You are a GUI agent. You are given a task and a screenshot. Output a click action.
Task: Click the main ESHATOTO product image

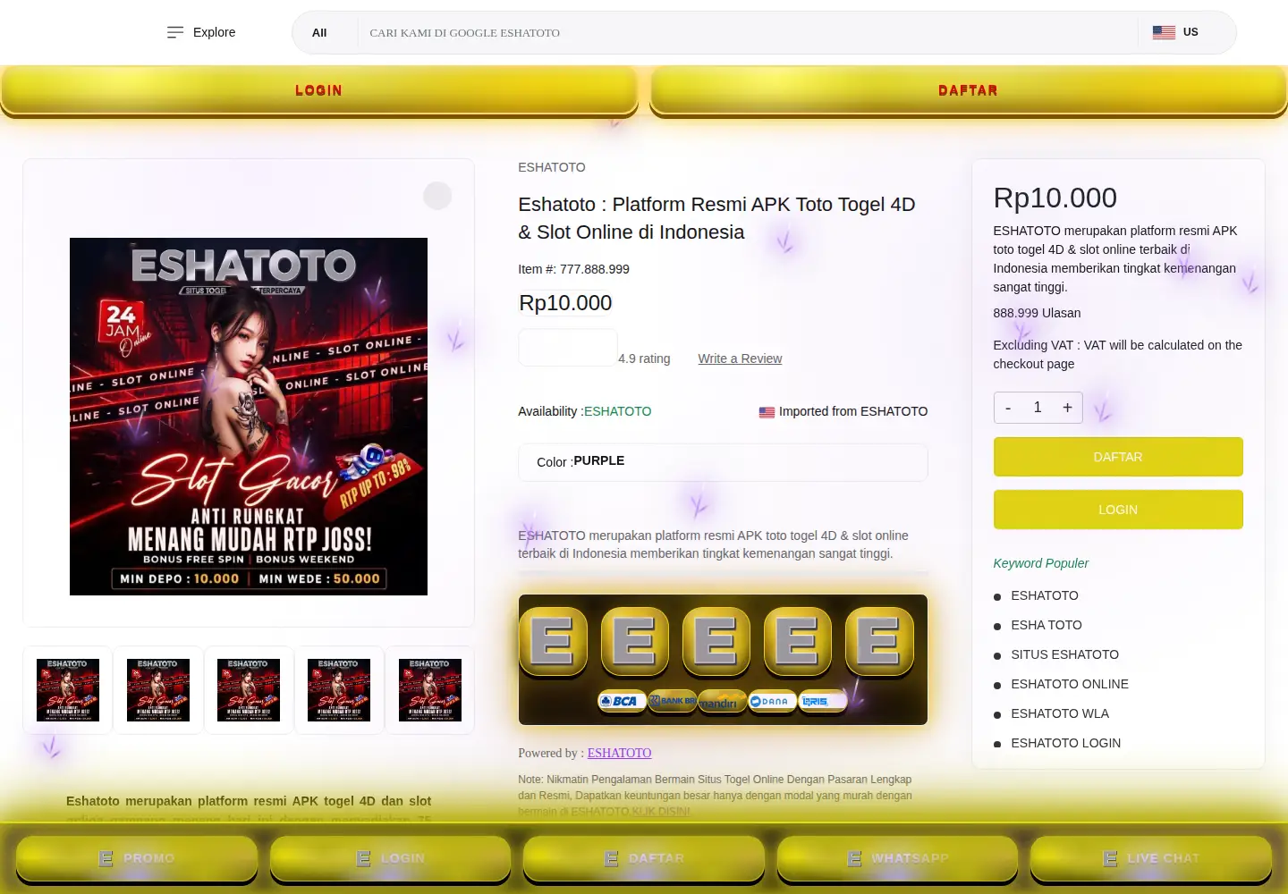coord(249,417)
